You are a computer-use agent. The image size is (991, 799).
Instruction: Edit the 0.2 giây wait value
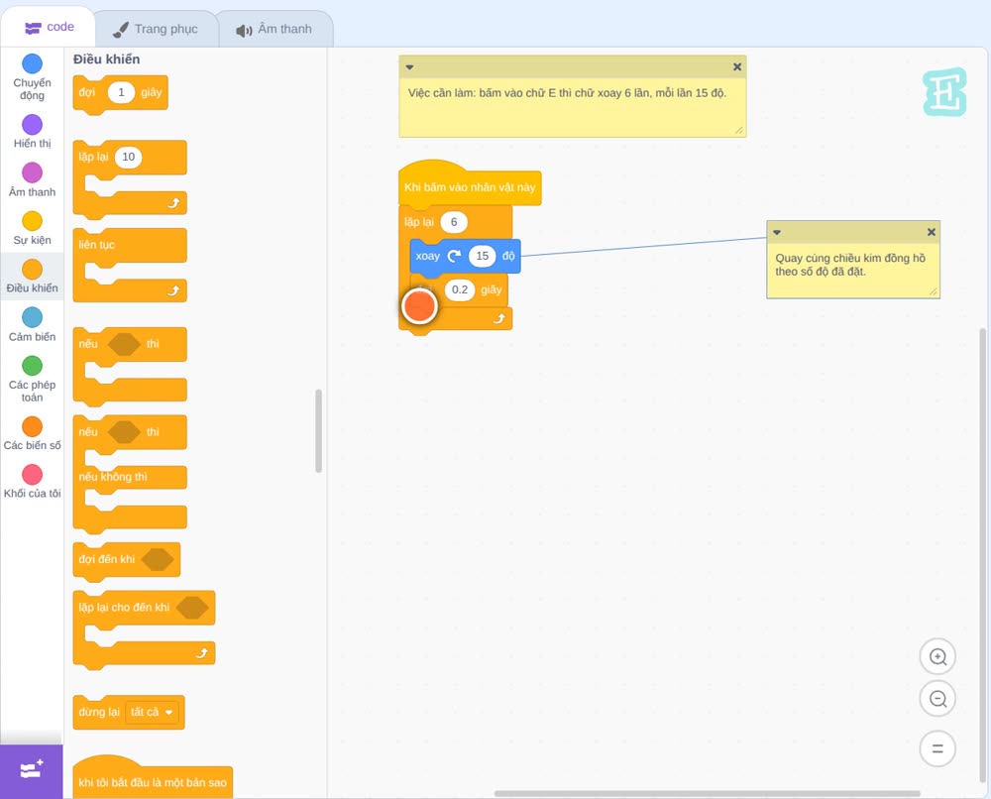pos(460,290)
